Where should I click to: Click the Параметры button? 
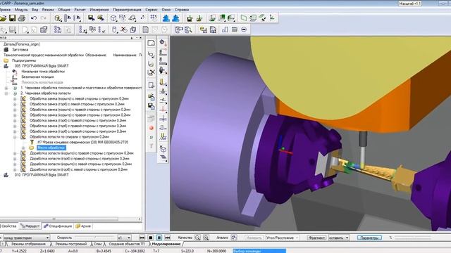click(x=369, y=238)
